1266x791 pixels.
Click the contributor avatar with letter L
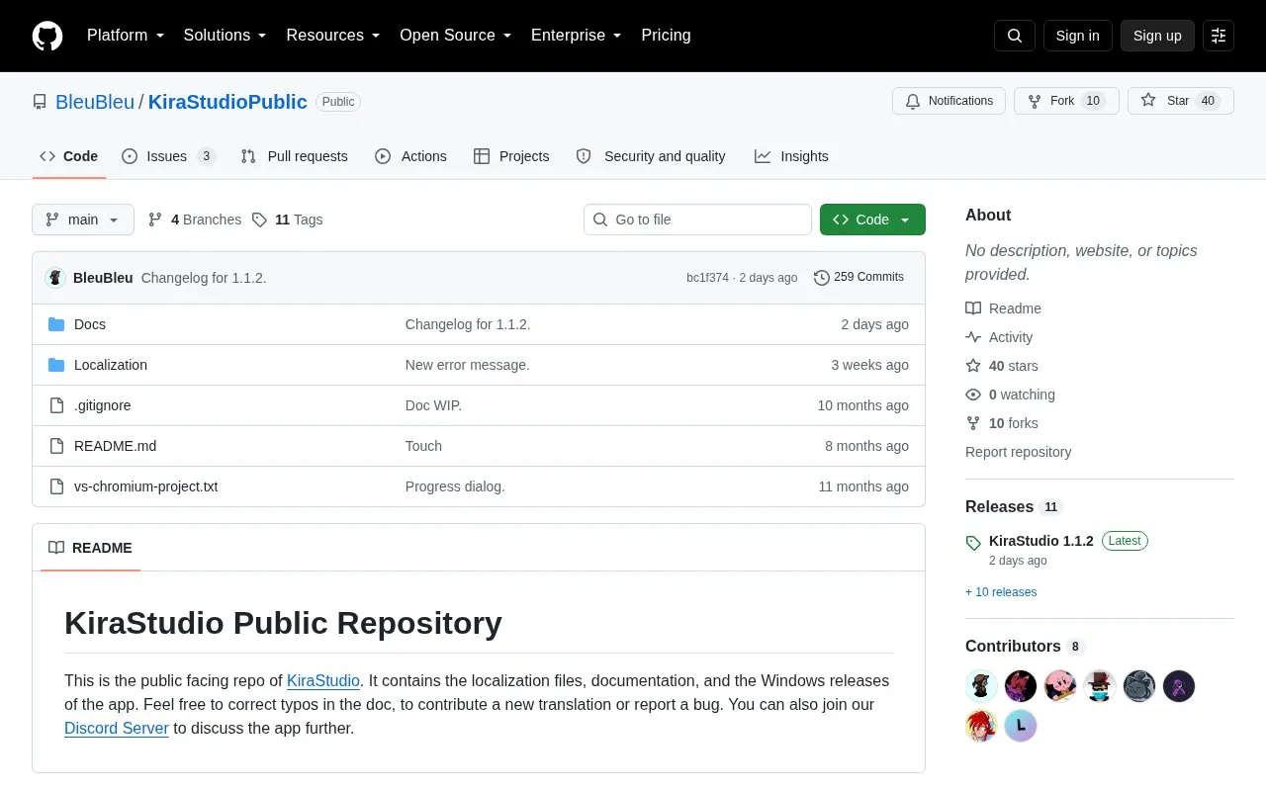pyautogui.click(x=1021, y=726)
